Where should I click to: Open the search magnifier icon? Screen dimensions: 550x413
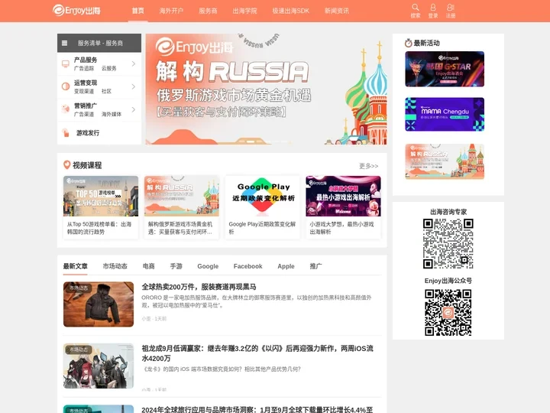(416, 7)
